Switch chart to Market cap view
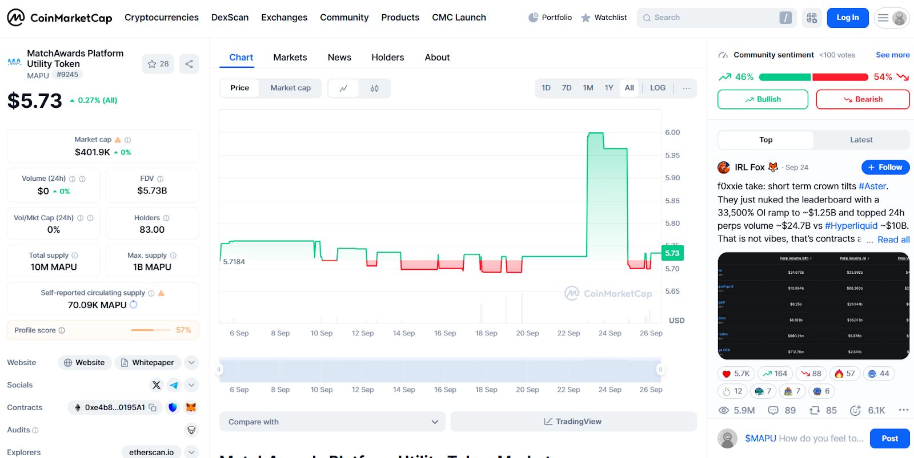This screenshot has width=914, height=458. 290,88
